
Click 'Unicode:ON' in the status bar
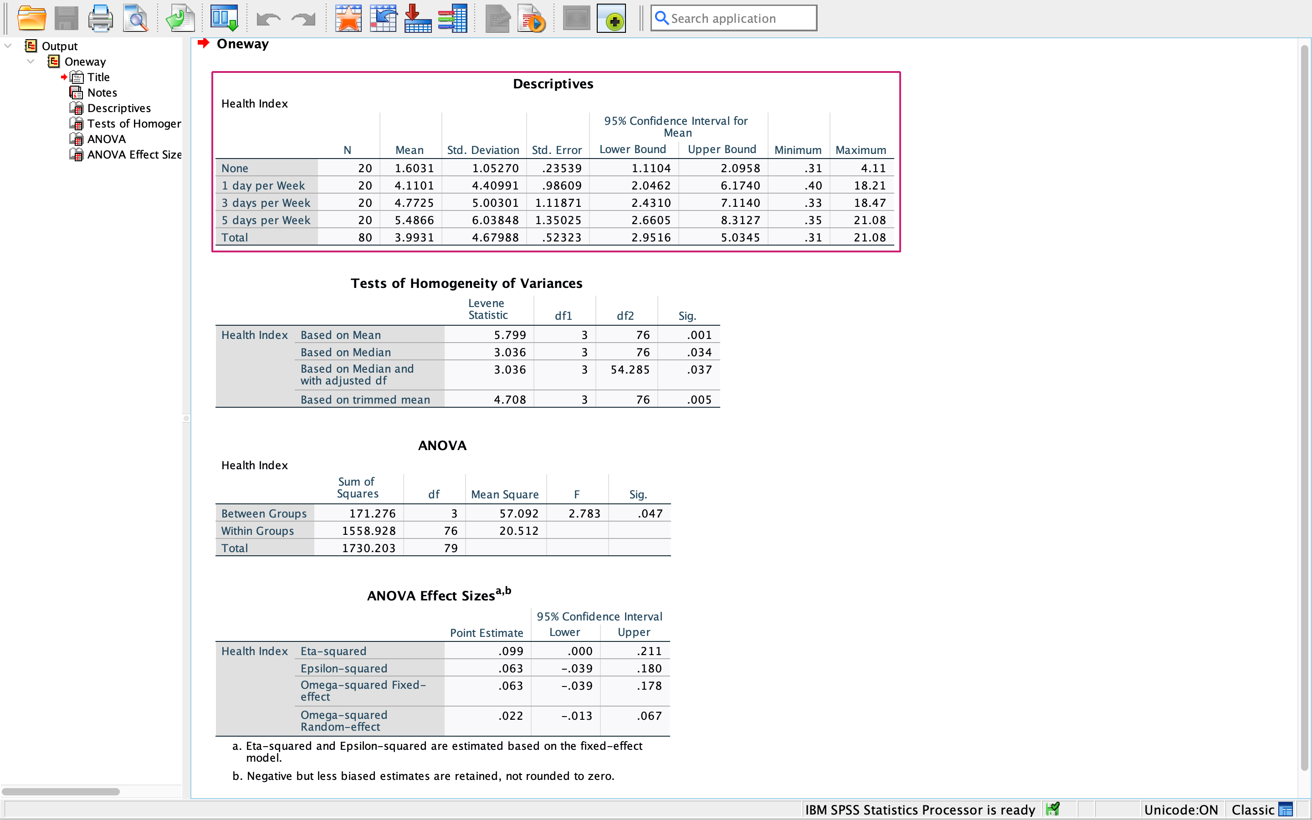click(x=1181, y=810)
